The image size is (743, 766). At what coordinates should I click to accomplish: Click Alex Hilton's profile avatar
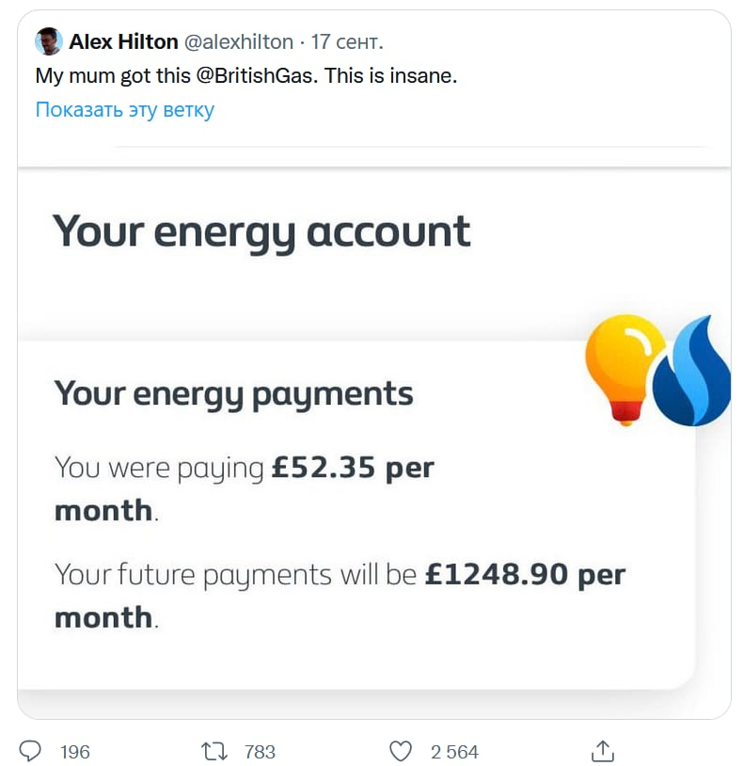tap(49, 42)
